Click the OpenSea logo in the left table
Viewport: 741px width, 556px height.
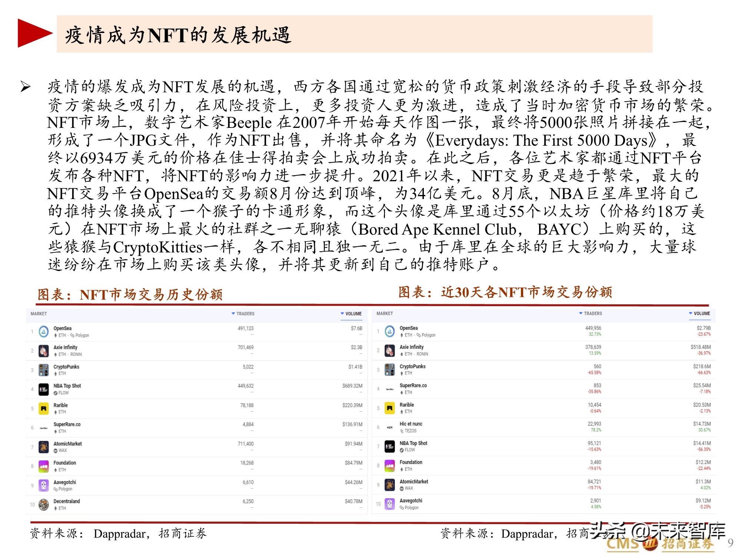pyautogui.click(x=44, y=331)
